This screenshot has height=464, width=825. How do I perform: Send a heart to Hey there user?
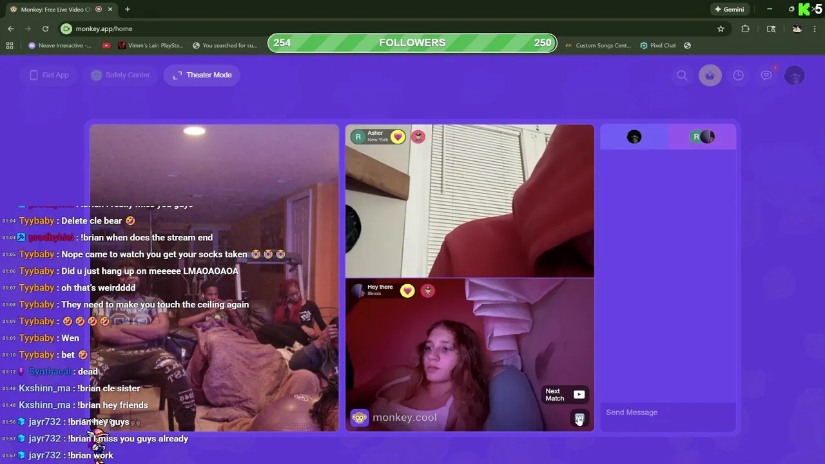[407, 291]
